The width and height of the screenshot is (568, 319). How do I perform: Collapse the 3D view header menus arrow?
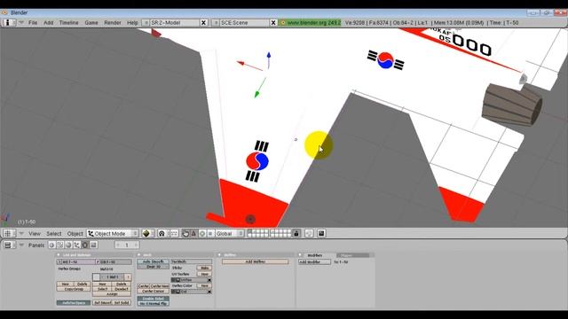(21, 233)
